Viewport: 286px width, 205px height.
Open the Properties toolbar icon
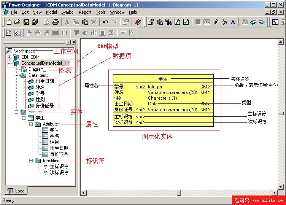(126, 22)
